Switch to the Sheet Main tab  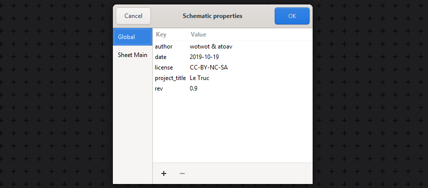click(x=133, y=55)
